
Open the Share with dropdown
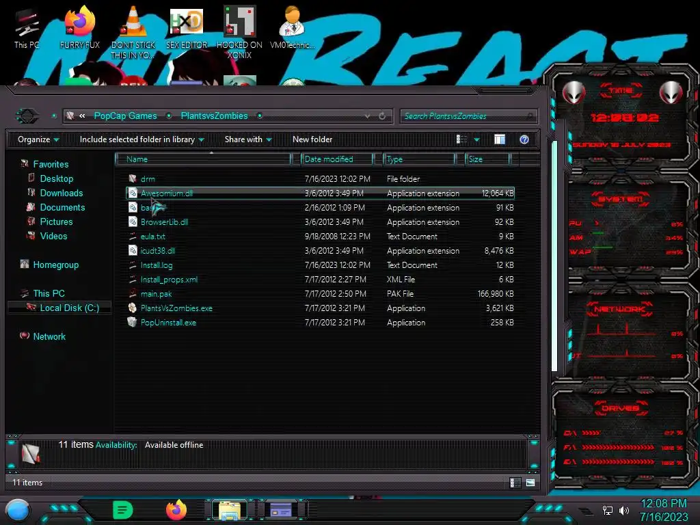[248, 139]
